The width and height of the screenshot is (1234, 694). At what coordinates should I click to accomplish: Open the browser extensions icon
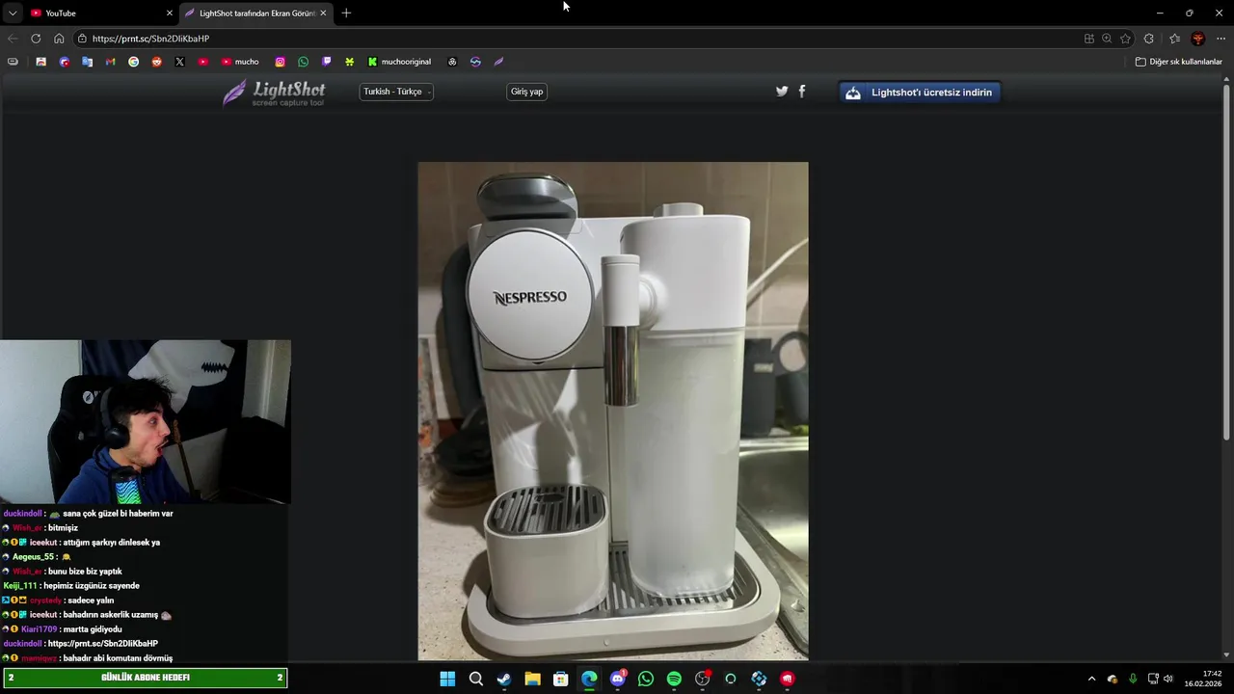tap(1149, 39)
